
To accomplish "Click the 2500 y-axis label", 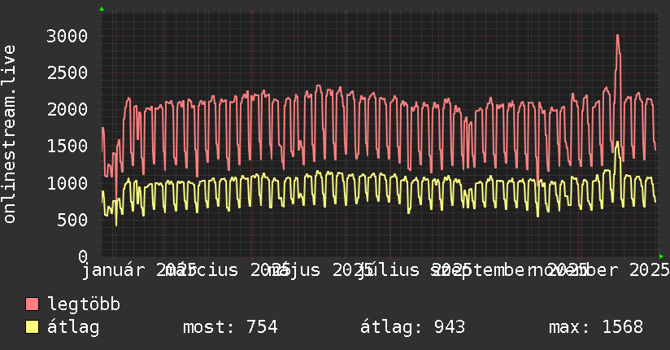I will [67, 72].
